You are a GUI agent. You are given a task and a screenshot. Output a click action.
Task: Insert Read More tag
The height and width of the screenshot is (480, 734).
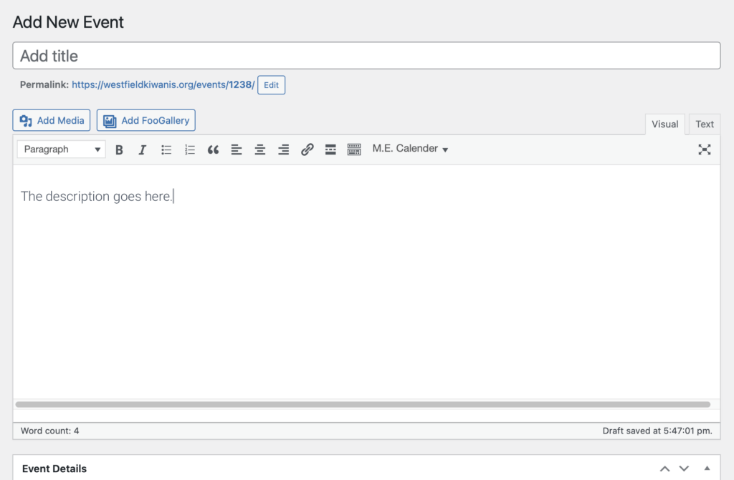coord(330,150)
